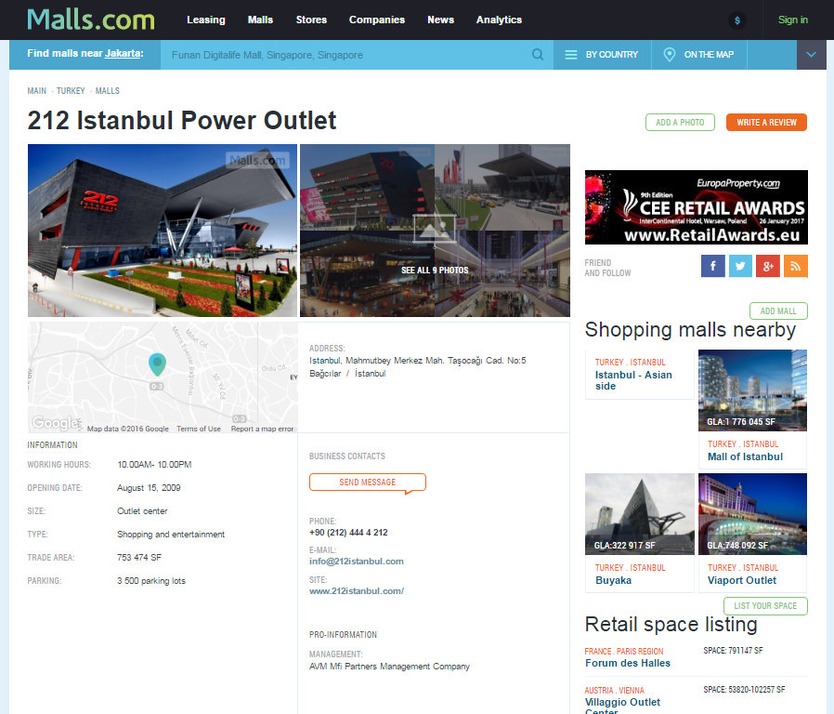
Task: Open the Leasing menu
Action: [205, 20]
